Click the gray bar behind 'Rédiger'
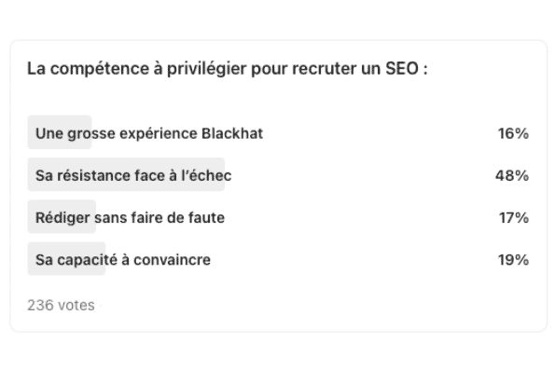The width and height of the screenshot is (555, 370). click(62, 216)
